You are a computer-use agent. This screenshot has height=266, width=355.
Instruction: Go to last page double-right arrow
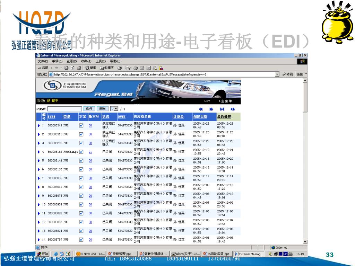[211, 109]
